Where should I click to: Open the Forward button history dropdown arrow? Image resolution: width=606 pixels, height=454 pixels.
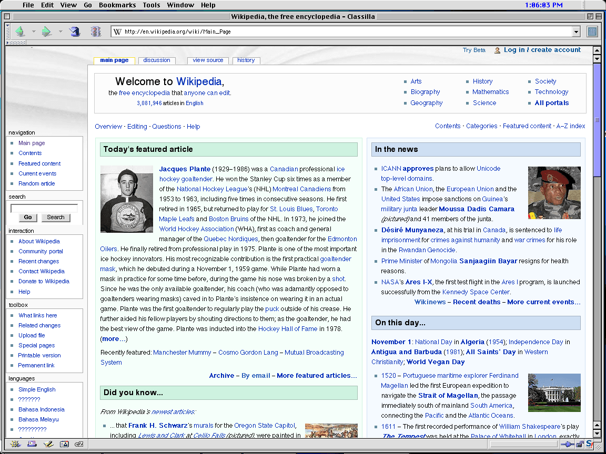coord(60,32)
